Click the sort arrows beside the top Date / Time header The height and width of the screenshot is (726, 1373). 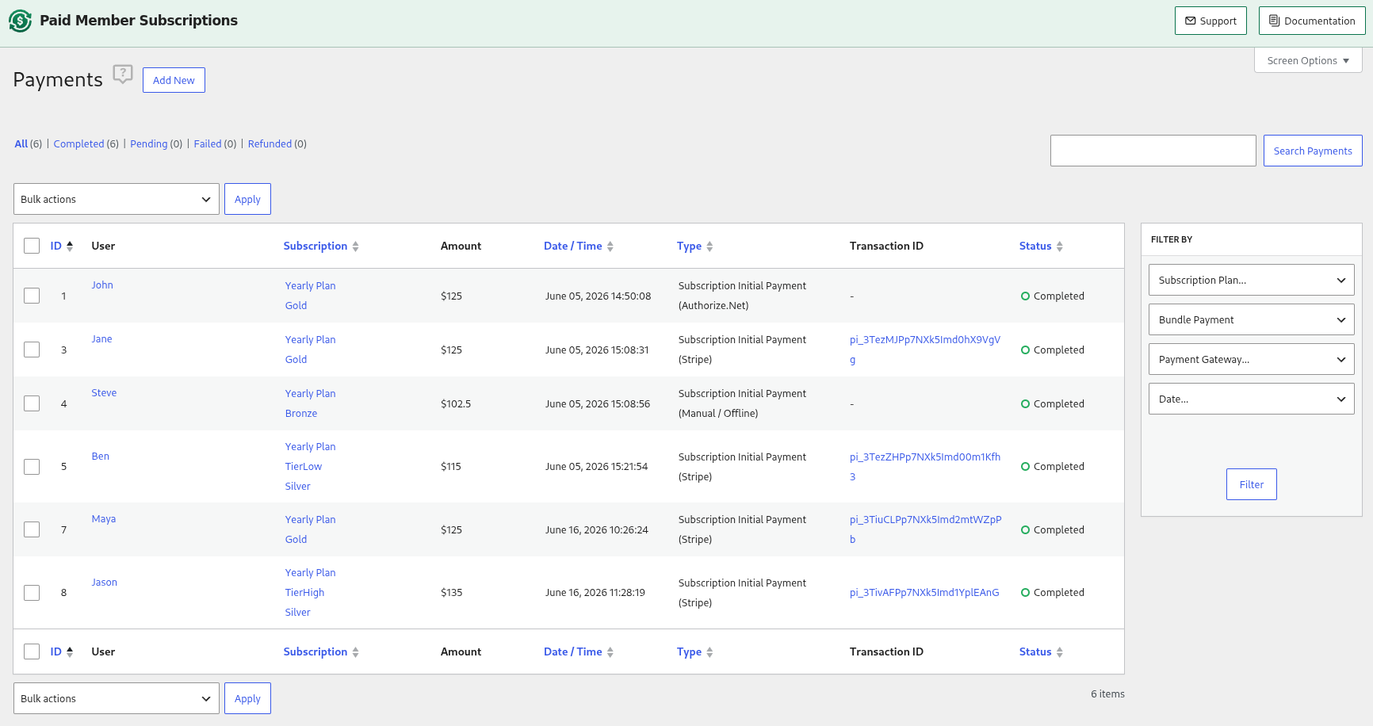[x=610, y=246]
